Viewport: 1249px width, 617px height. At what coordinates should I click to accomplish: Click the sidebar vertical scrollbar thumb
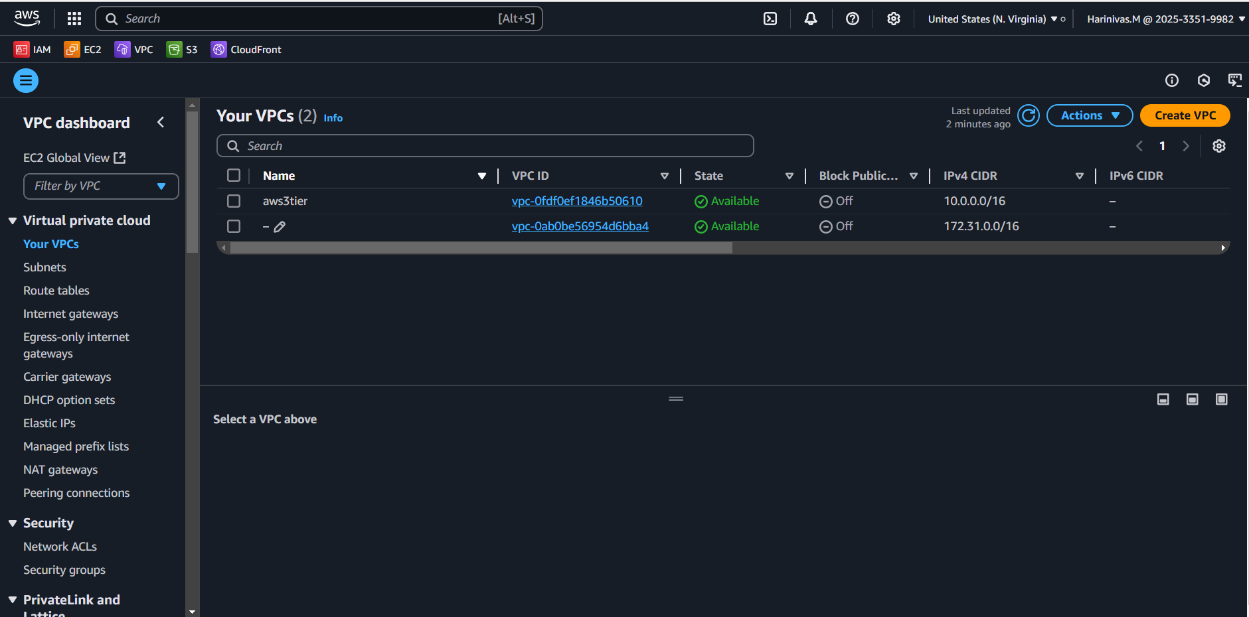point(193,182)
